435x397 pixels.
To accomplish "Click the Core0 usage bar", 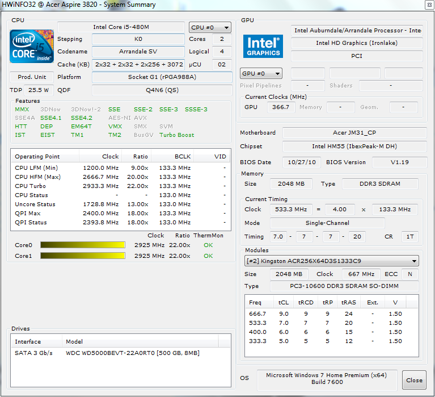I will tap(83, 245).
